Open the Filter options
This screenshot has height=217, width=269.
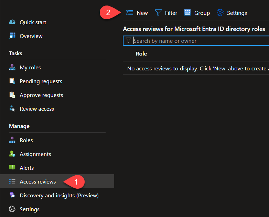pos(171,13)
